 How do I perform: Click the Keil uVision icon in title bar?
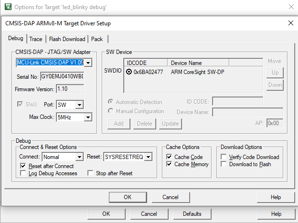pyautogui.click(x=8, y=7)
